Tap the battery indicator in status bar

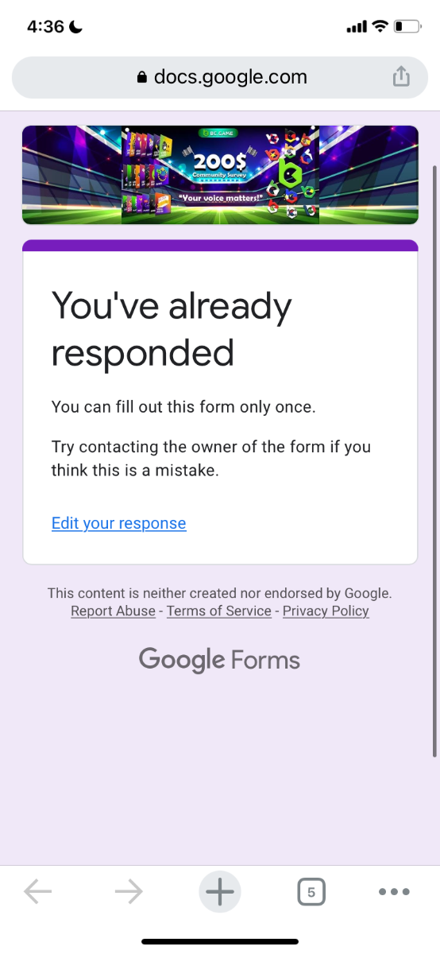407,27
